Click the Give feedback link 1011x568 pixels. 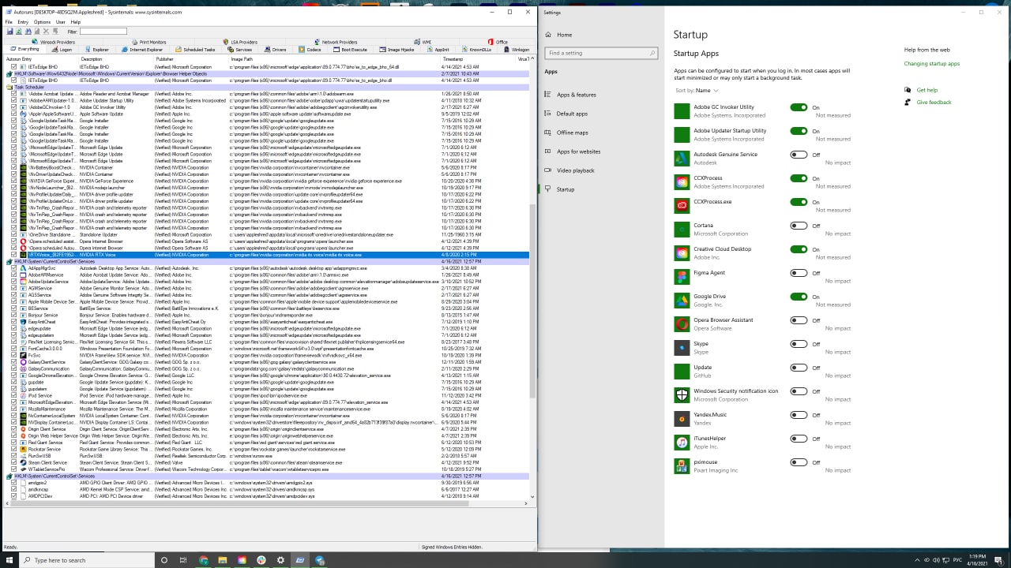tap(934, 102)
